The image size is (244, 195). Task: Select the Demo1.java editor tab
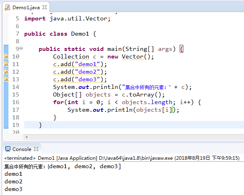click(26, 8)
